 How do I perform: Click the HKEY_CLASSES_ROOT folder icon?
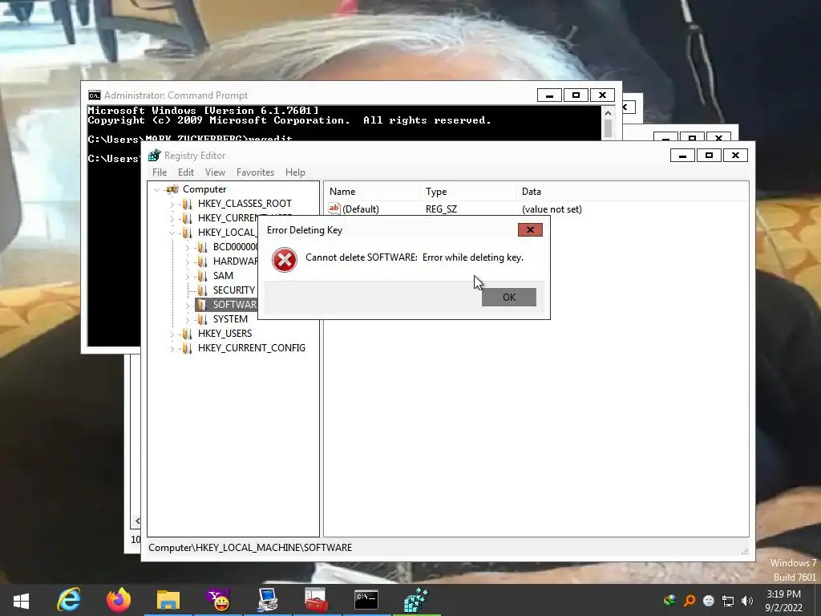coord(187,204)
